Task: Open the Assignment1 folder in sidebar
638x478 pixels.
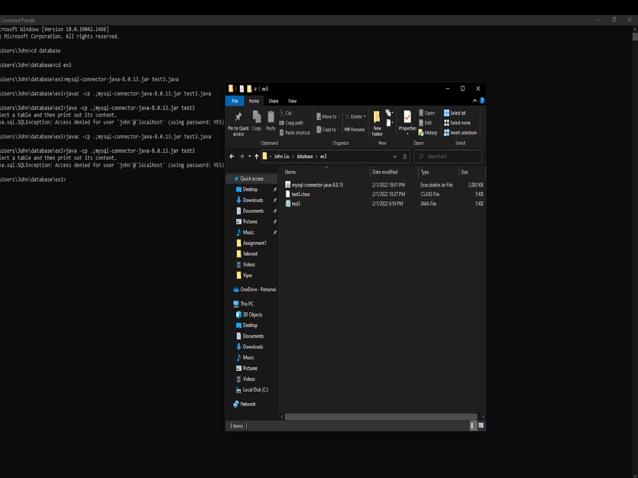Action: point(251,243)
